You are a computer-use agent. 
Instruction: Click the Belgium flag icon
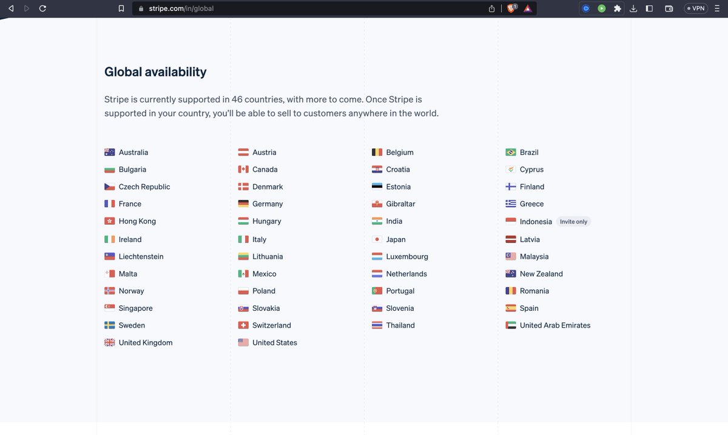(x=377, y=152)
